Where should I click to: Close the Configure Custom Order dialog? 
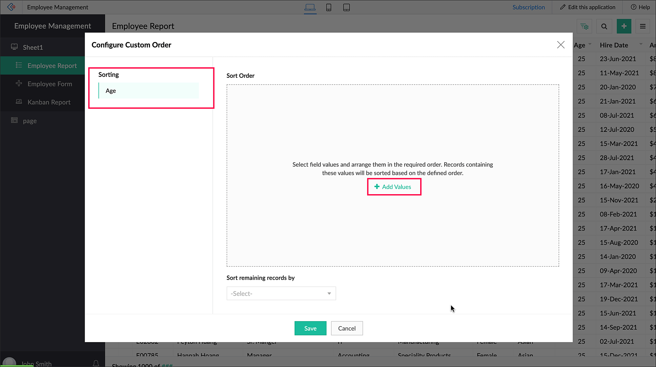[561, 45]
